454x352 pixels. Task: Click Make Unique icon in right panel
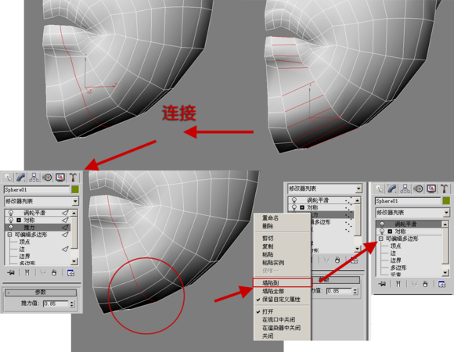coord(414,284)
